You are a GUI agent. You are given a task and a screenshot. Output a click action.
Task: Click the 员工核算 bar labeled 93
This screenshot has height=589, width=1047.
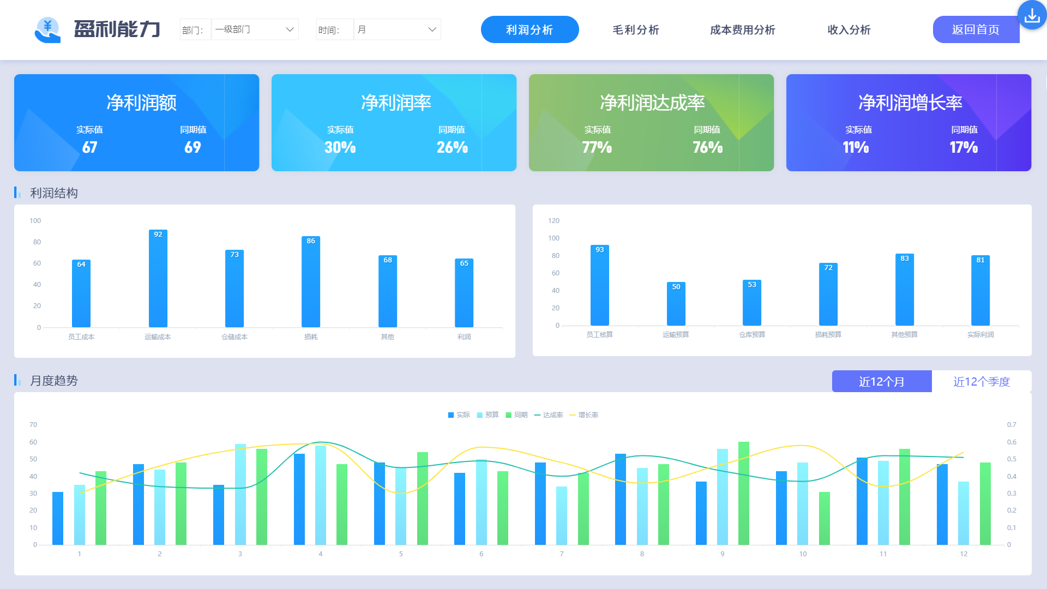coord(599,285)
